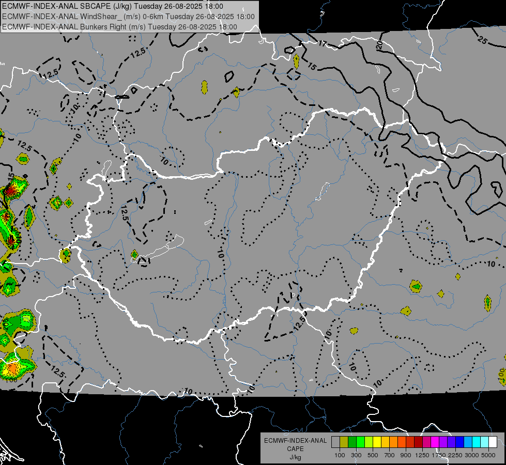Click ECMWF-INDEX-ANAL text in the legend
The height and width of the screenshot is (465, 506).
[296, 441]
